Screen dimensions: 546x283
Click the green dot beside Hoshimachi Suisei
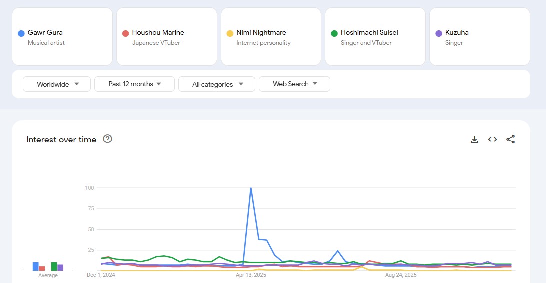(x=334, y=33)
